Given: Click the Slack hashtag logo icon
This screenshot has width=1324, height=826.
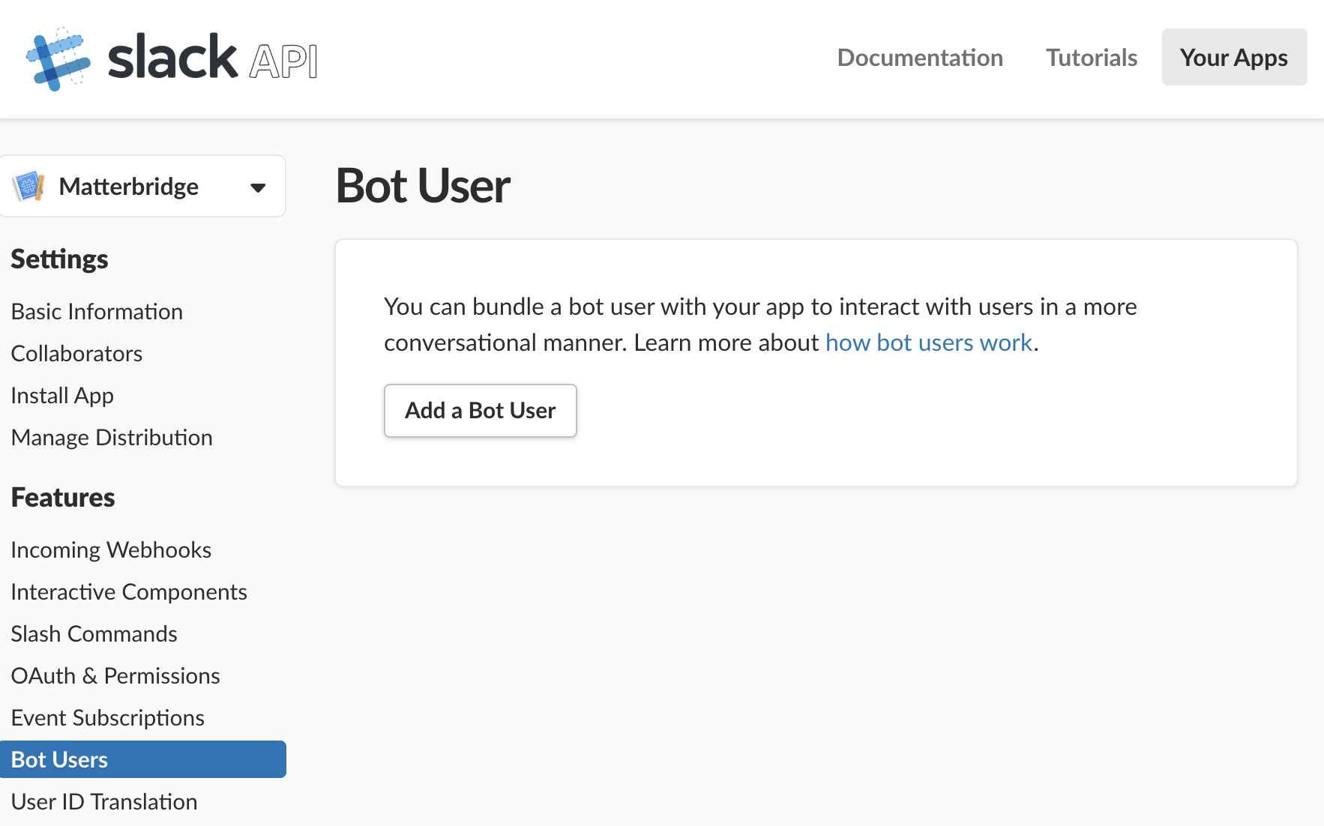Looking at the screenshot, I should coord(58,59).
